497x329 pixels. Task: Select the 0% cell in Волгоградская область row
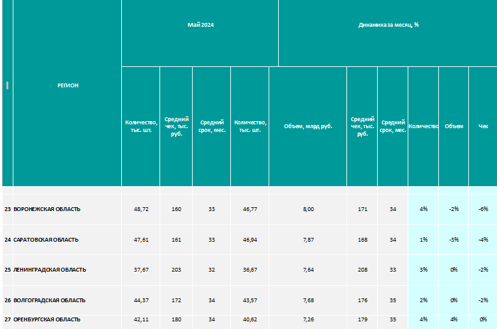coord(454,300)
